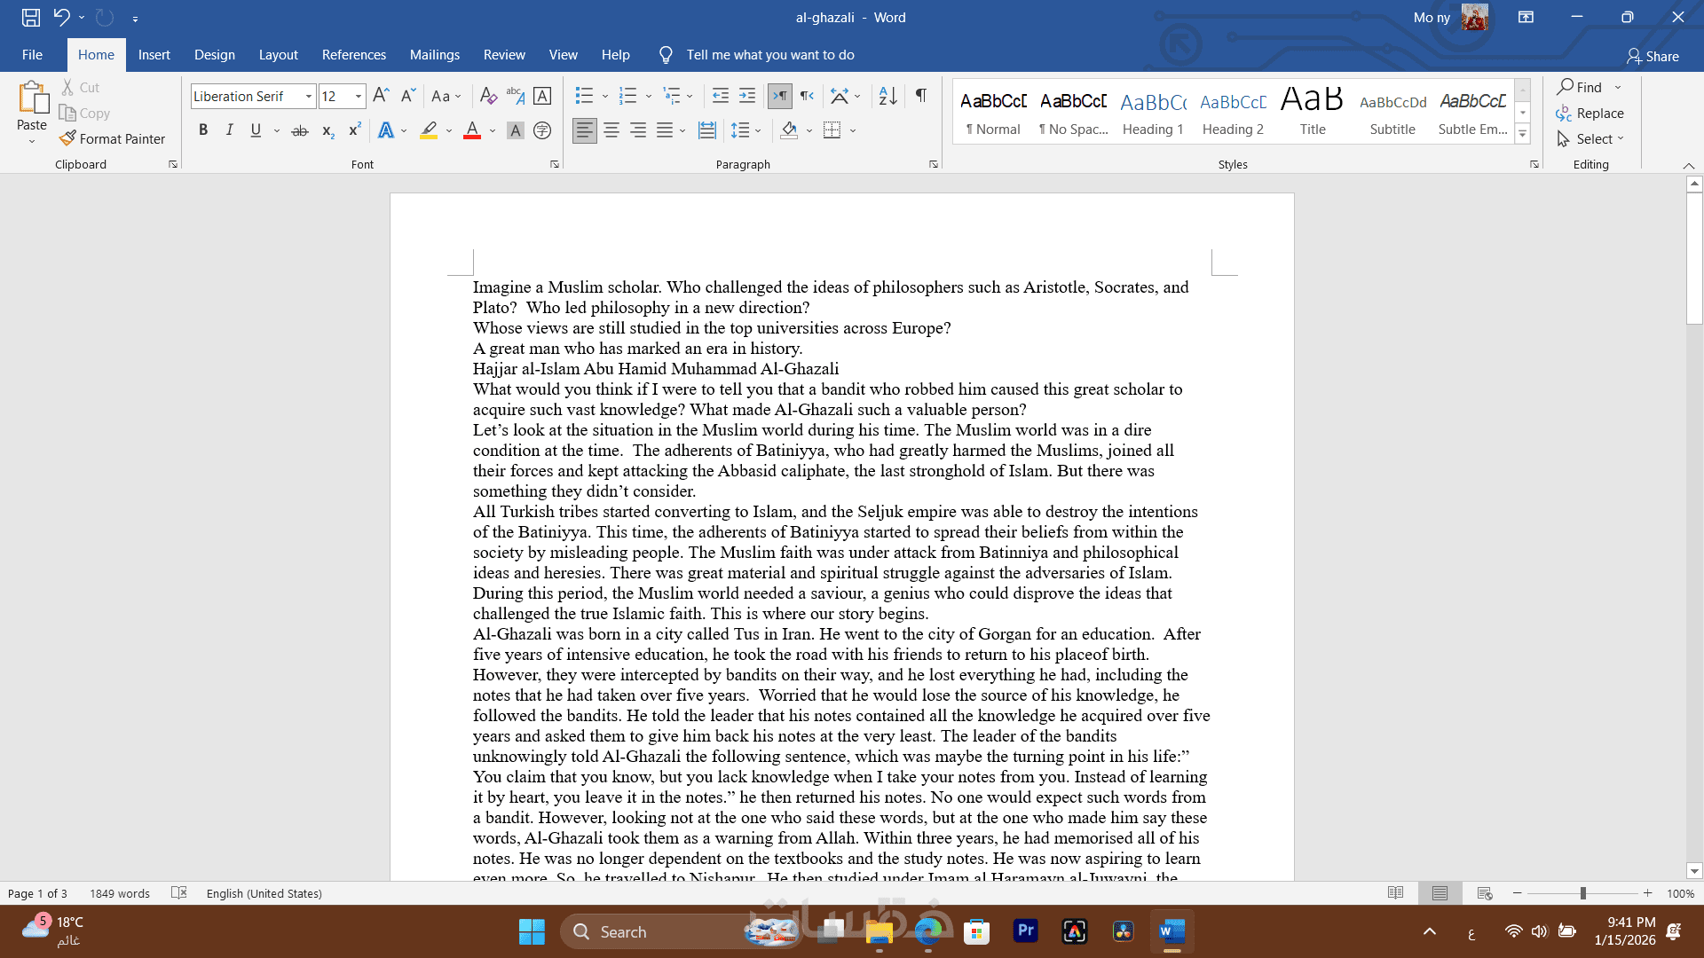Click the Subscript icon
Screen dimensions: 1704x958
tap(327, 130)
